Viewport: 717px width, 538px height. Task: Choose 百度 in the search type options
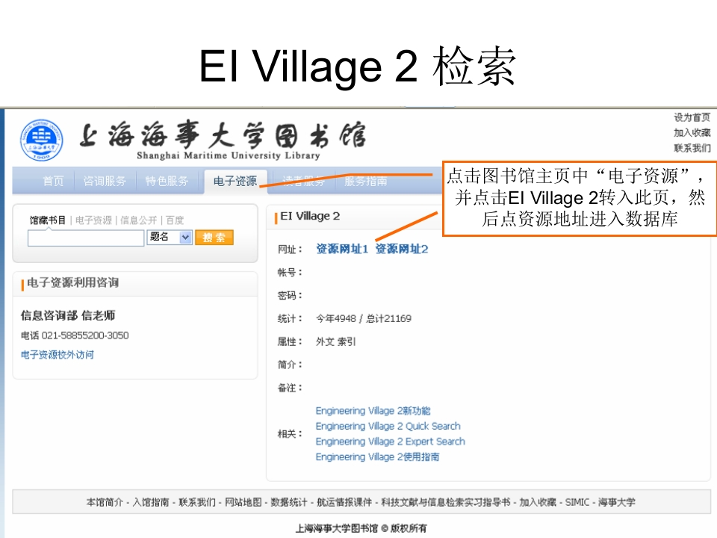pyautogui.click(x=175, y=220)
